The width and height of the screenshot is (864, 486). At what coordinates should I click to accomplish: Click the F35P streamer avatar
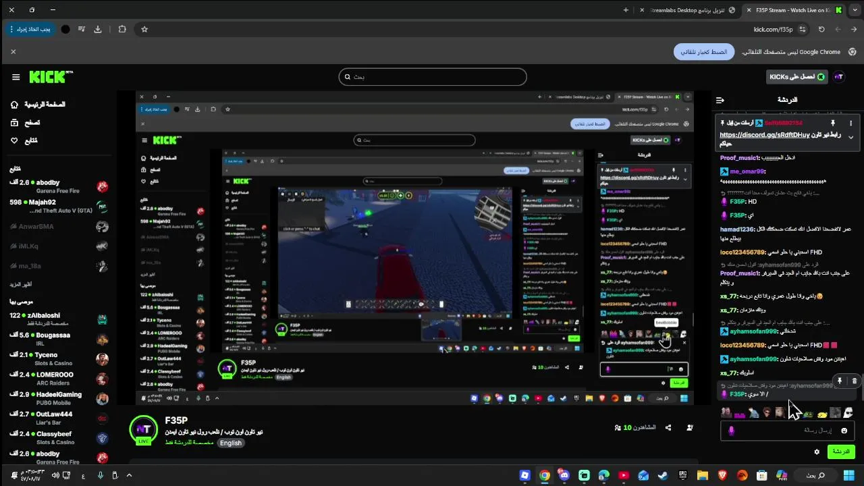(143, 429)
